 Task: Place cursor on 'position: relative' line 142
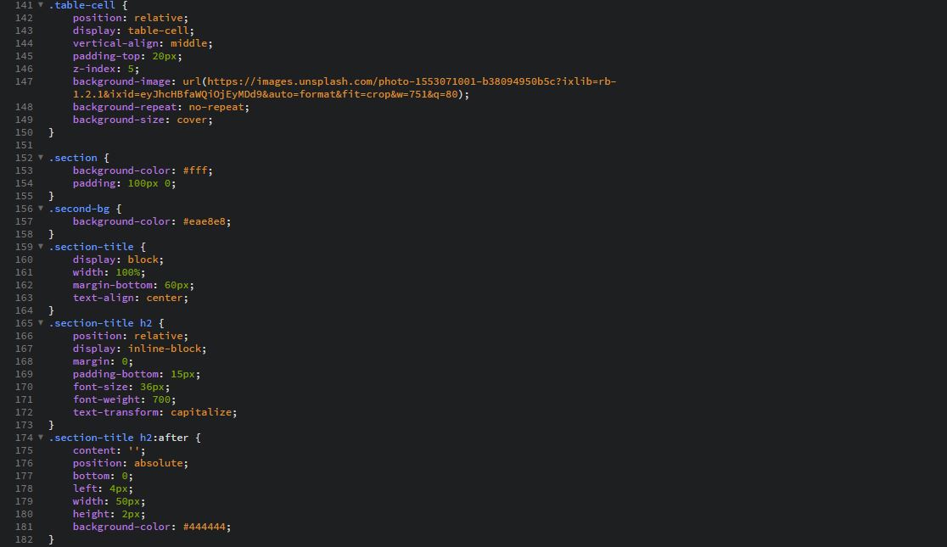click(x=131, y=18)
